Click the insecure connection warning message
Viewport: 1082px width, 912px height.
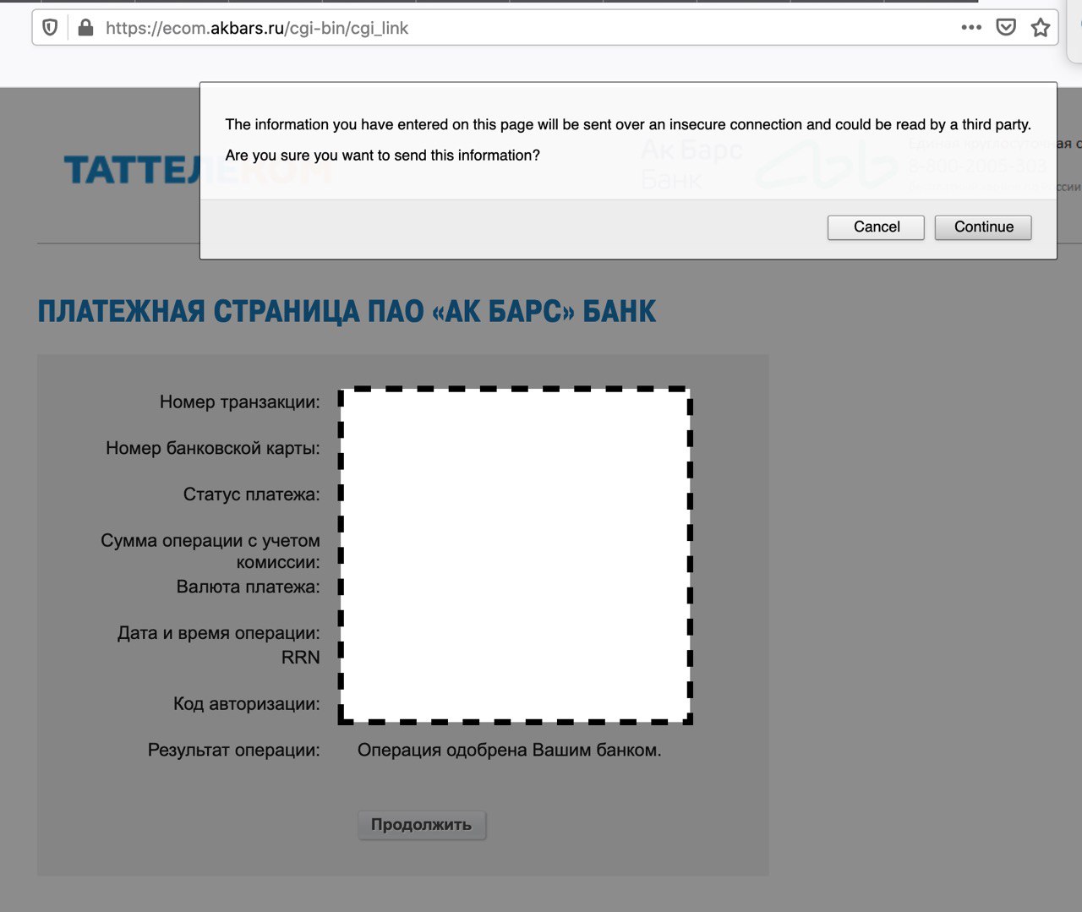pos(628,124)
